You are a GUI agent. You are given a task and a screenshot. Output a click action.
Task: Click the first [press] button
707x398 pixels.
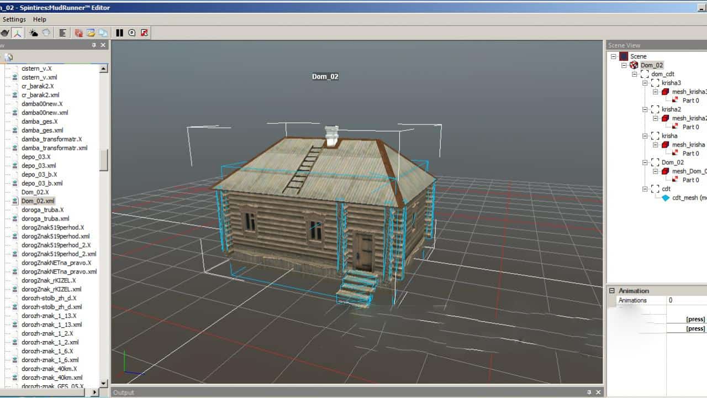[x=695, y=319]
